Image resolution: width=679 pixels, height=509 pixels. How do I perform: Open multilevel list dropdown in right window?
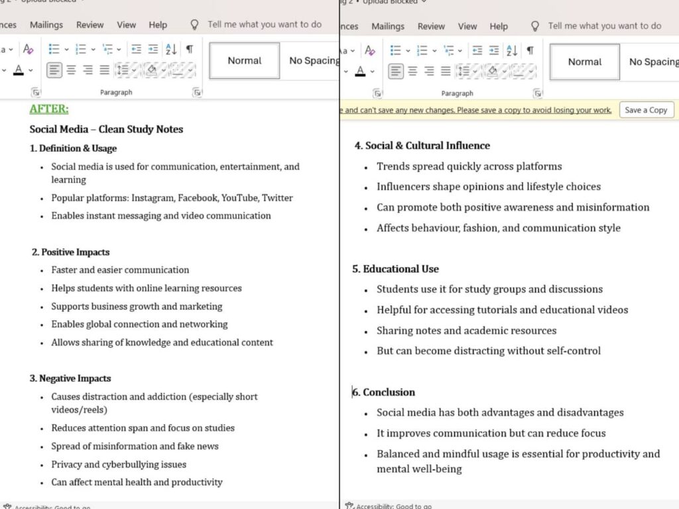tap(460, 50)
